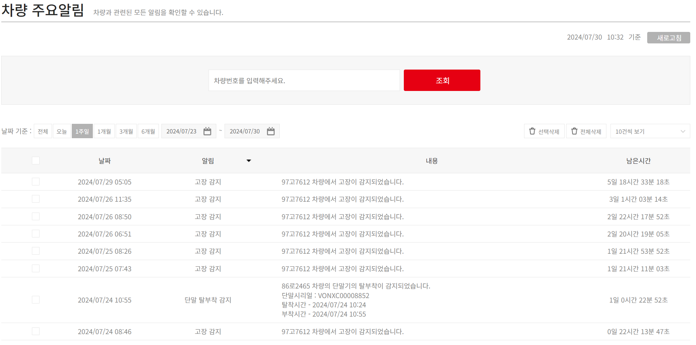The image size is (696, 345).
Task: Click the 전체삭제 button
Action: pyautogui.click(x=586, y=131)
